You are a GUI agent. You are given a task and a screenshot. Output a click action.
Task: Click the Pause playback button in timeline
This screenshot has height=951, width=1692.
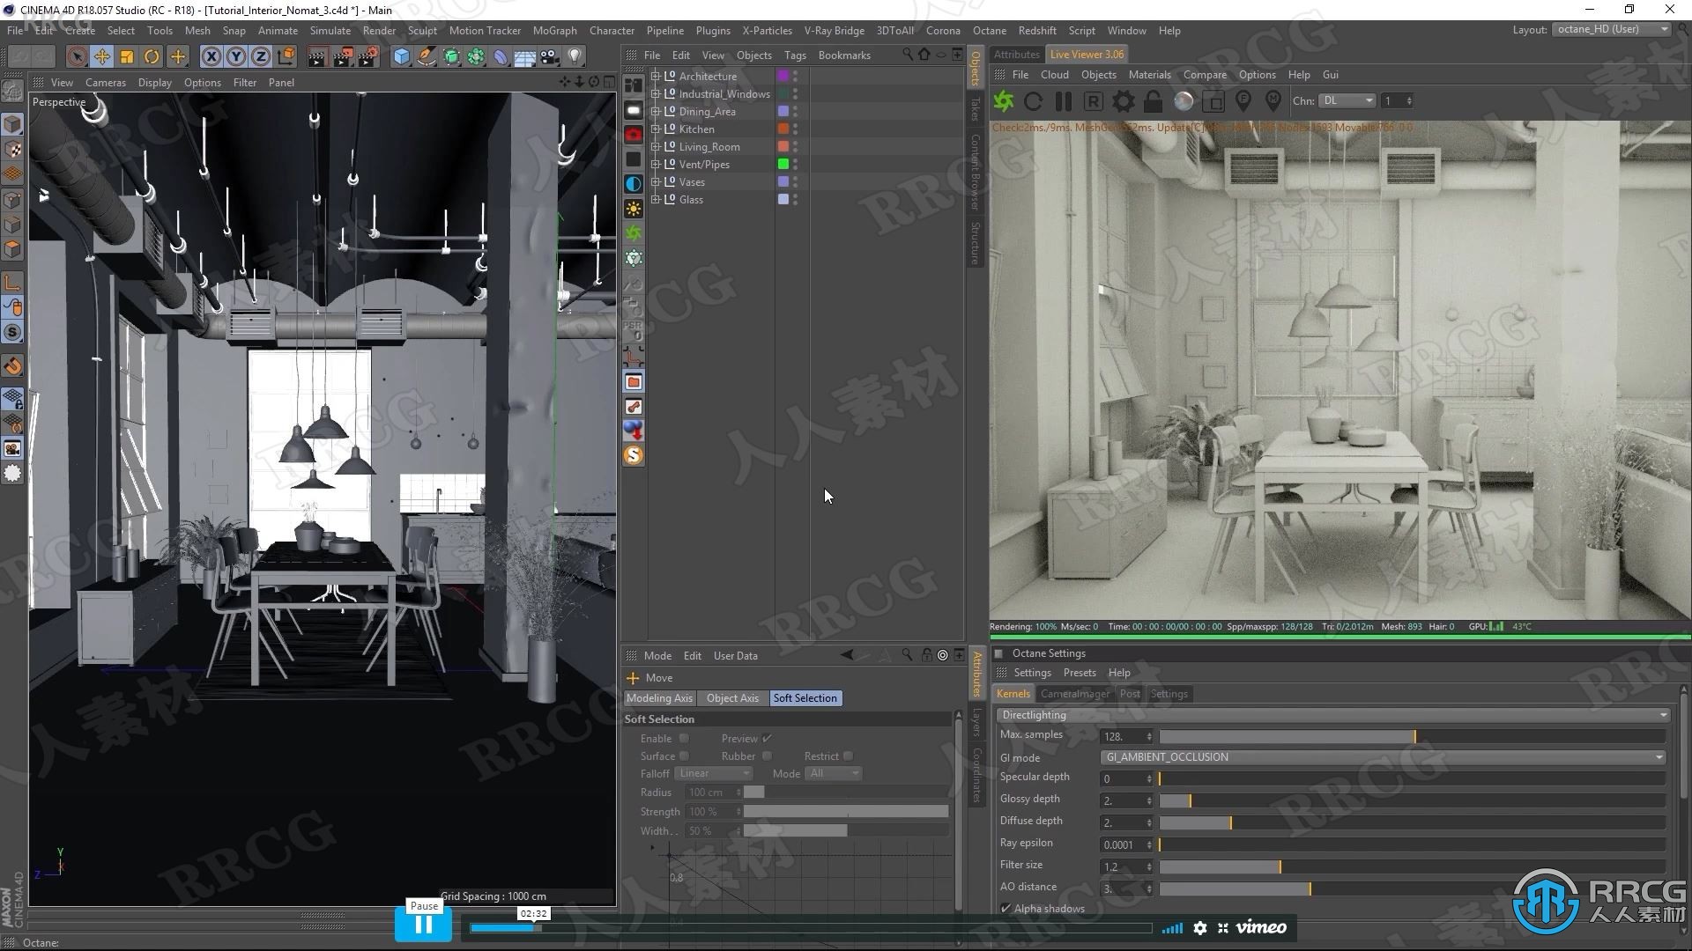pyautogui.click(x=422, y=923)
